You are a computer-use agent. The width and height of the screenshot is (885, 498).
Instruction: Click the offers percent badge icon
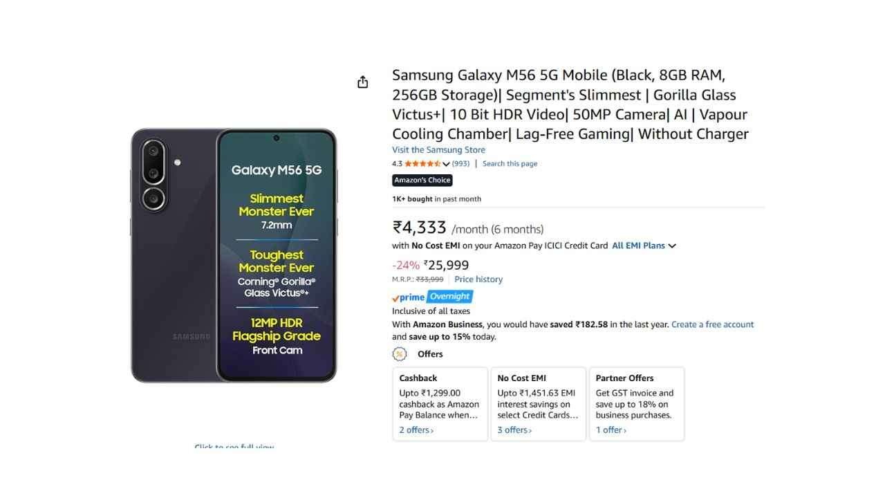[x=400, y=354]
